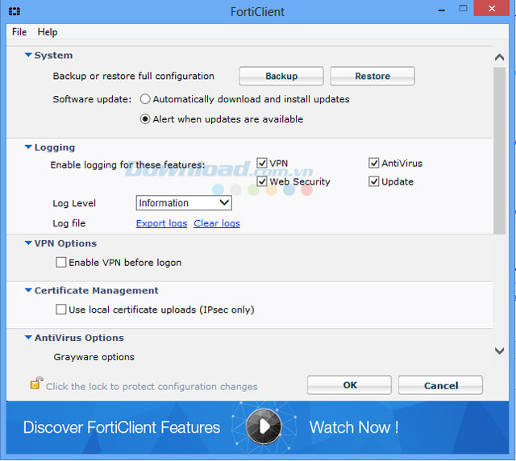The height and width of the screenshot is (461, 516).
Task: Select alert when updates are available
Action: [x=145, y=119]
